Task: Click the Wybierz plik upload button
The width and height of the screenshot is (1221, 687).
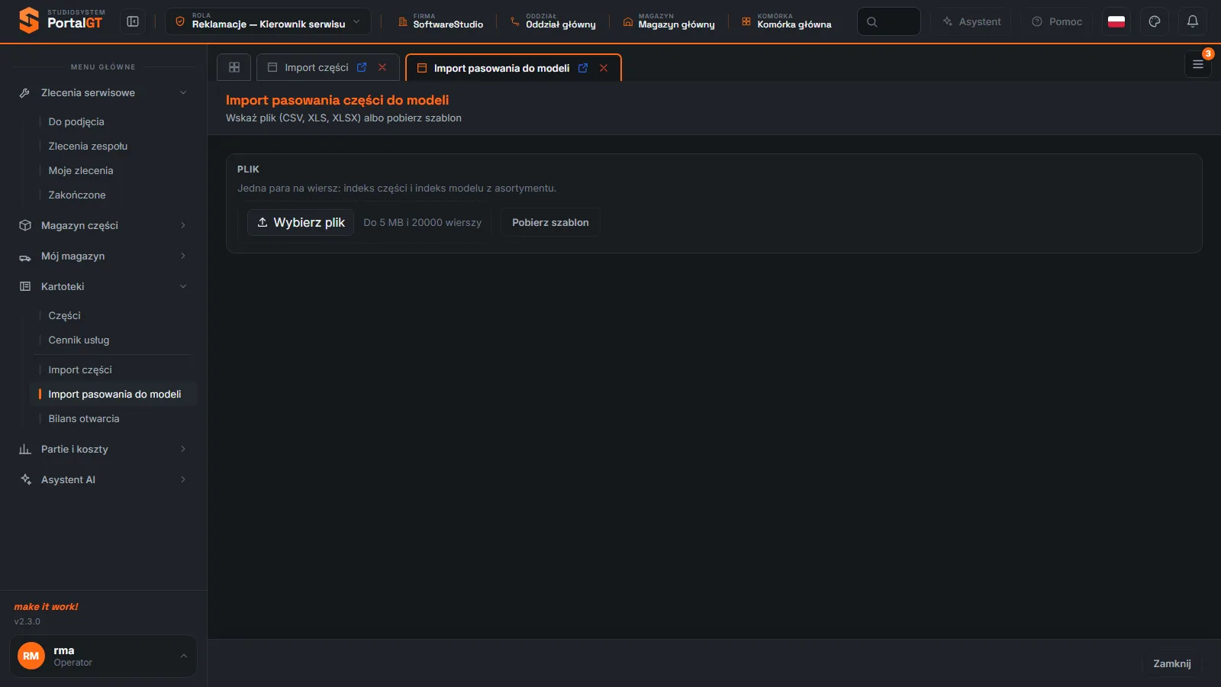Action: coord(301,222)
